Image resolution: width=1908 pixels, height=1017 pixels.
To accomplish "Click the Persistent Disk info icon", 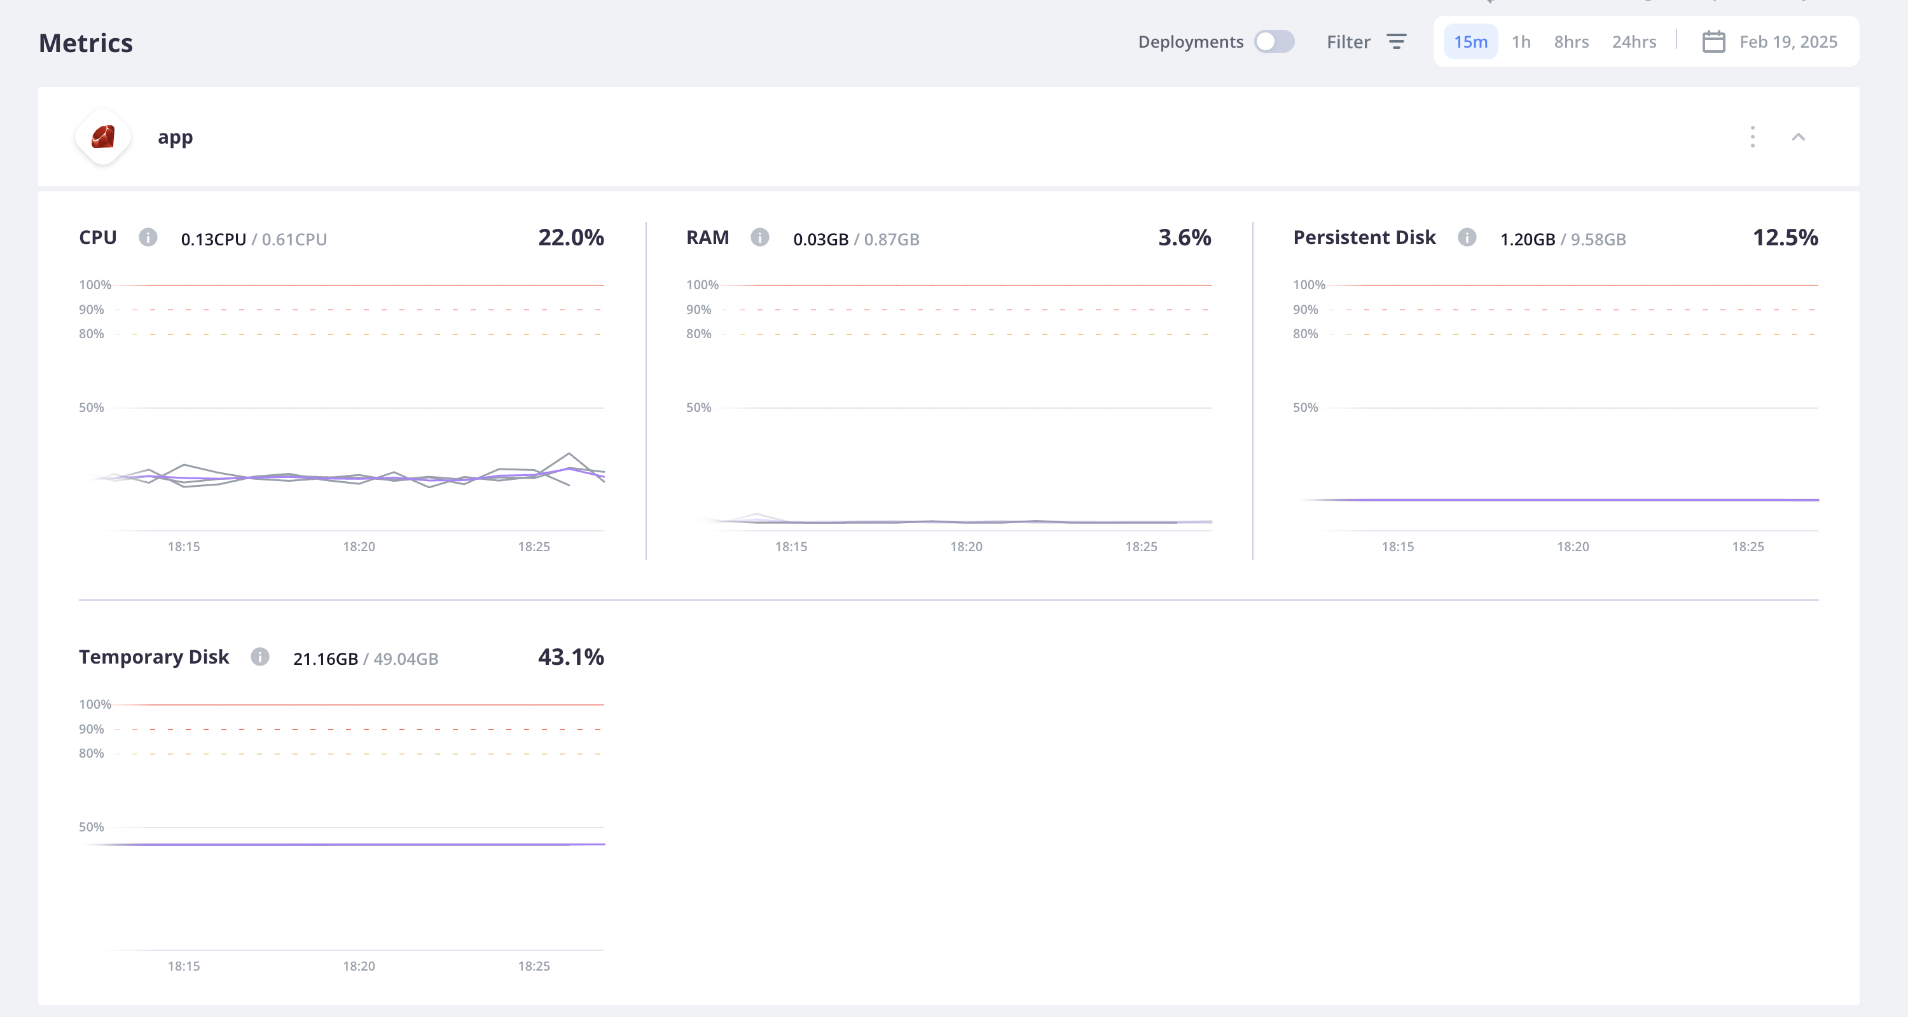I will [1467, 238].
